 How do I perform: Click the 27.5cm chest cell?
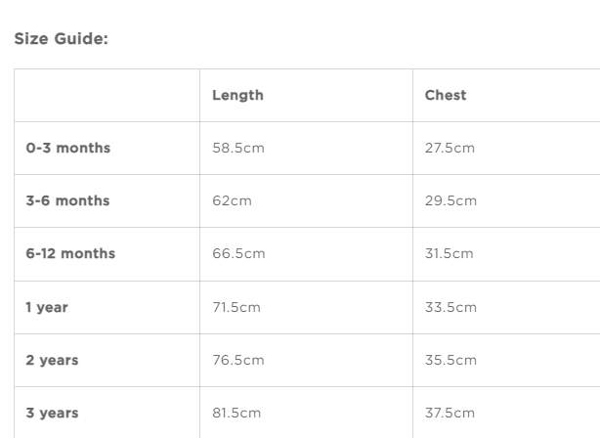tap(450, 149)
